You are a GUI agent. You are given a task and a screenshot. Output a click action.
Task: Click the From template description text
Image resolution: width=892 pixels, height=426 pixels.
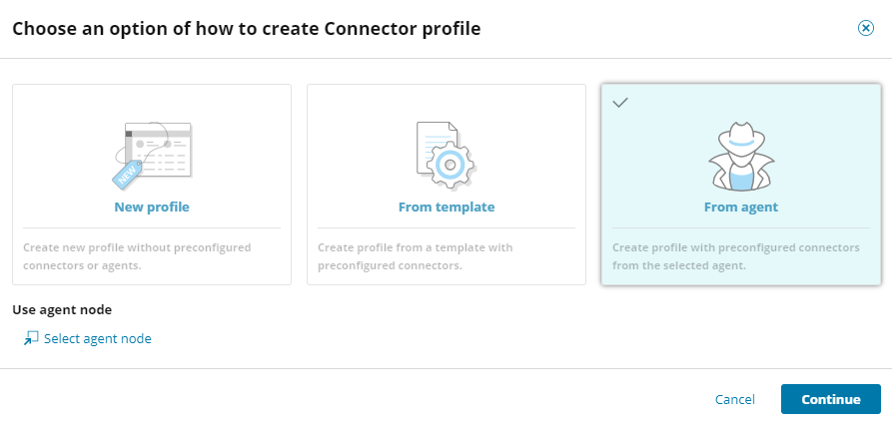(429, 256)
